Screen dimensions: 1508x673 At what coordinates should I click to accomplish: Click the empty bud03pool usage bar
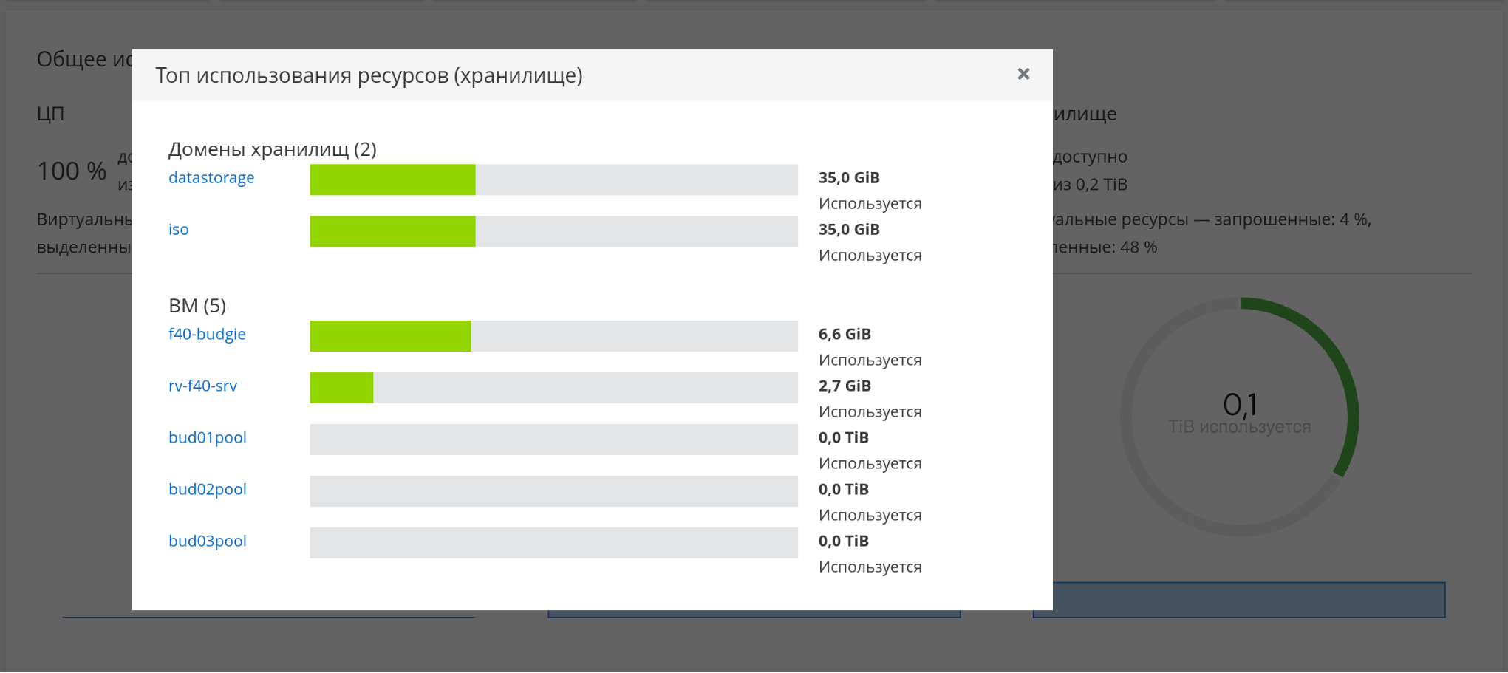553,543
